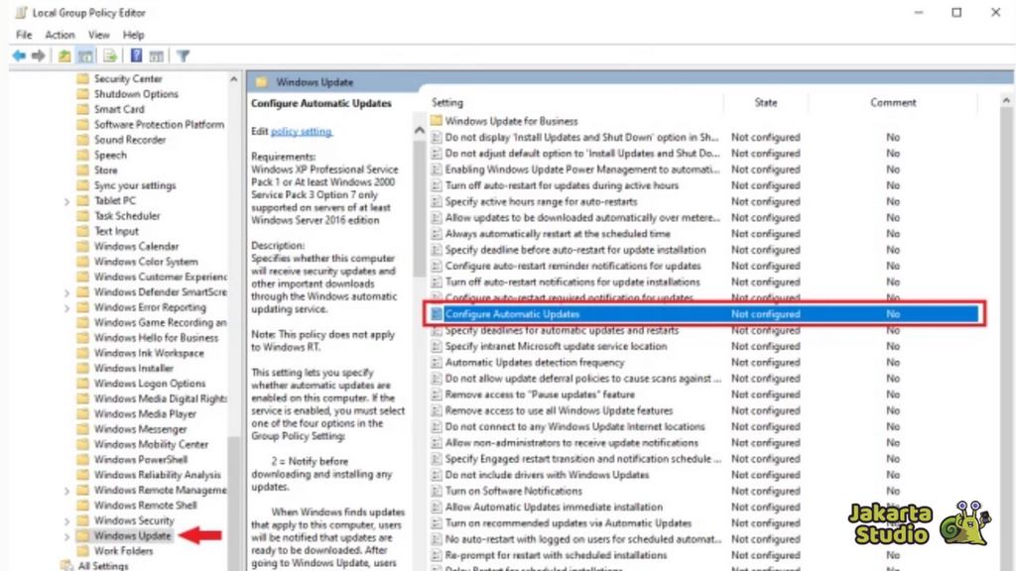
Task: Select the Work Folders tree item
Action: click(x=123, y=551)
